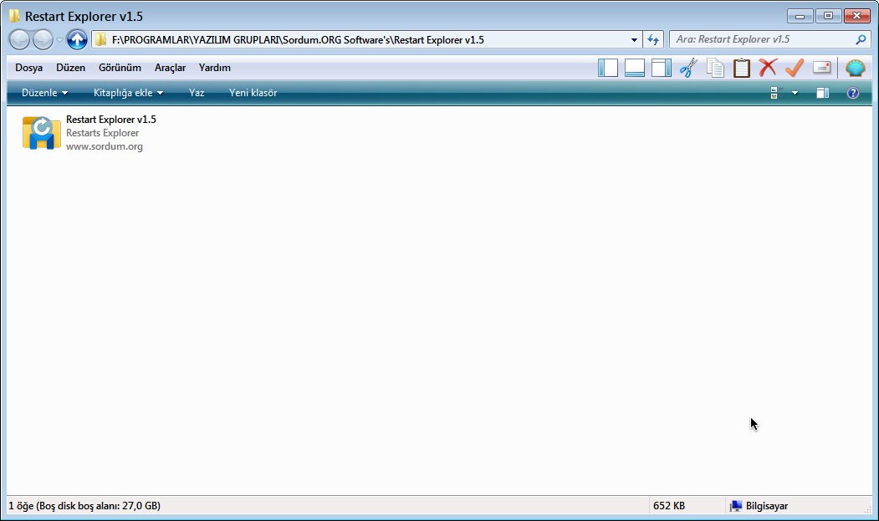879x521 pixels.
Task: Open the recent pages dropdown arrow
Action: 60,40
